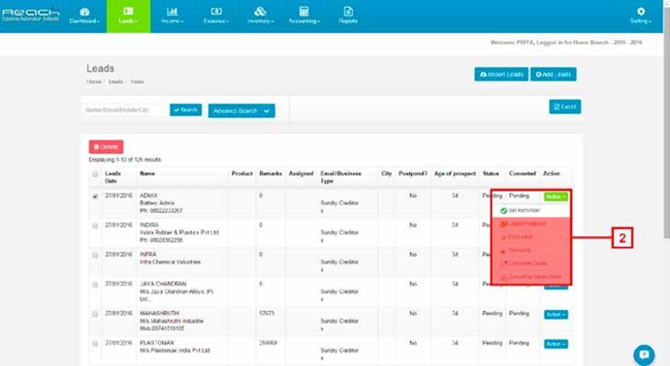Open the Inventory boxes icon
Viewport: 670px width, 366px height.
[260, 12]
